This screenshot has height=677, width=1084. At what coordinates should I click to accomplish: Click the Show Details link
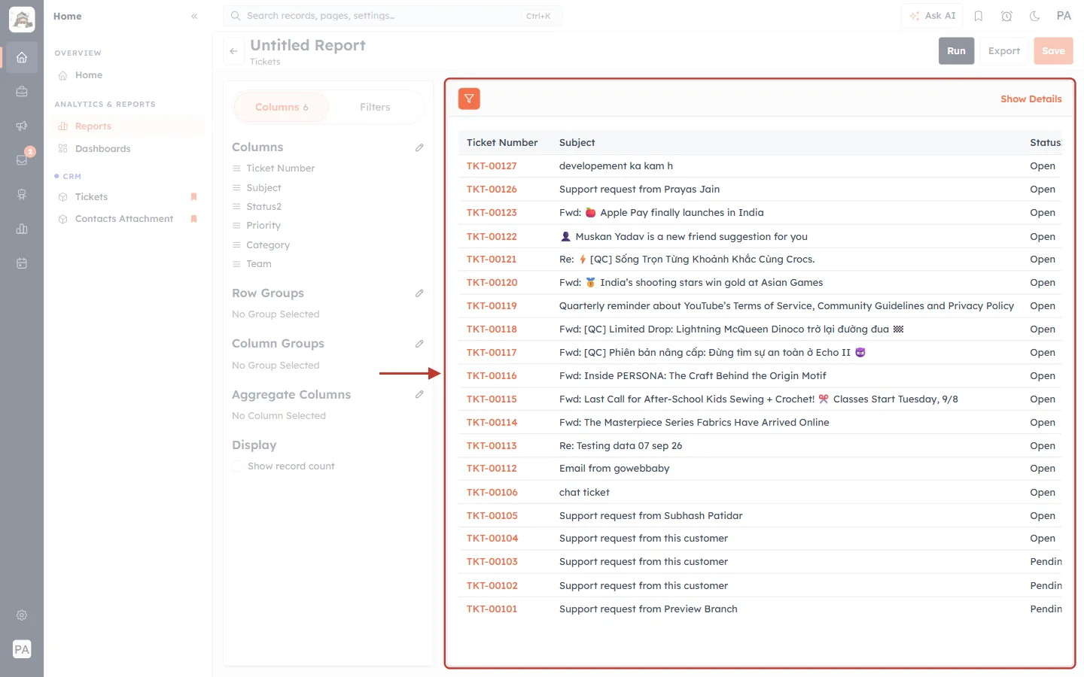click(1031, 99)
